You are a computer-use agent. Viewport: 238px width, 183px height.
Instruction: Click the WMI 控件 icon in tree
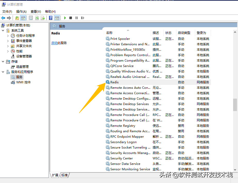pos(13,82)
